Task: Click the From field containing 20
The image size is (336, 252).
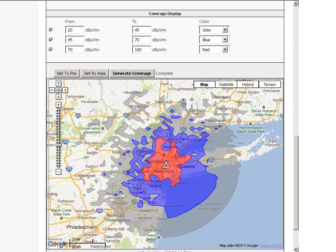Action: (74, 30)
